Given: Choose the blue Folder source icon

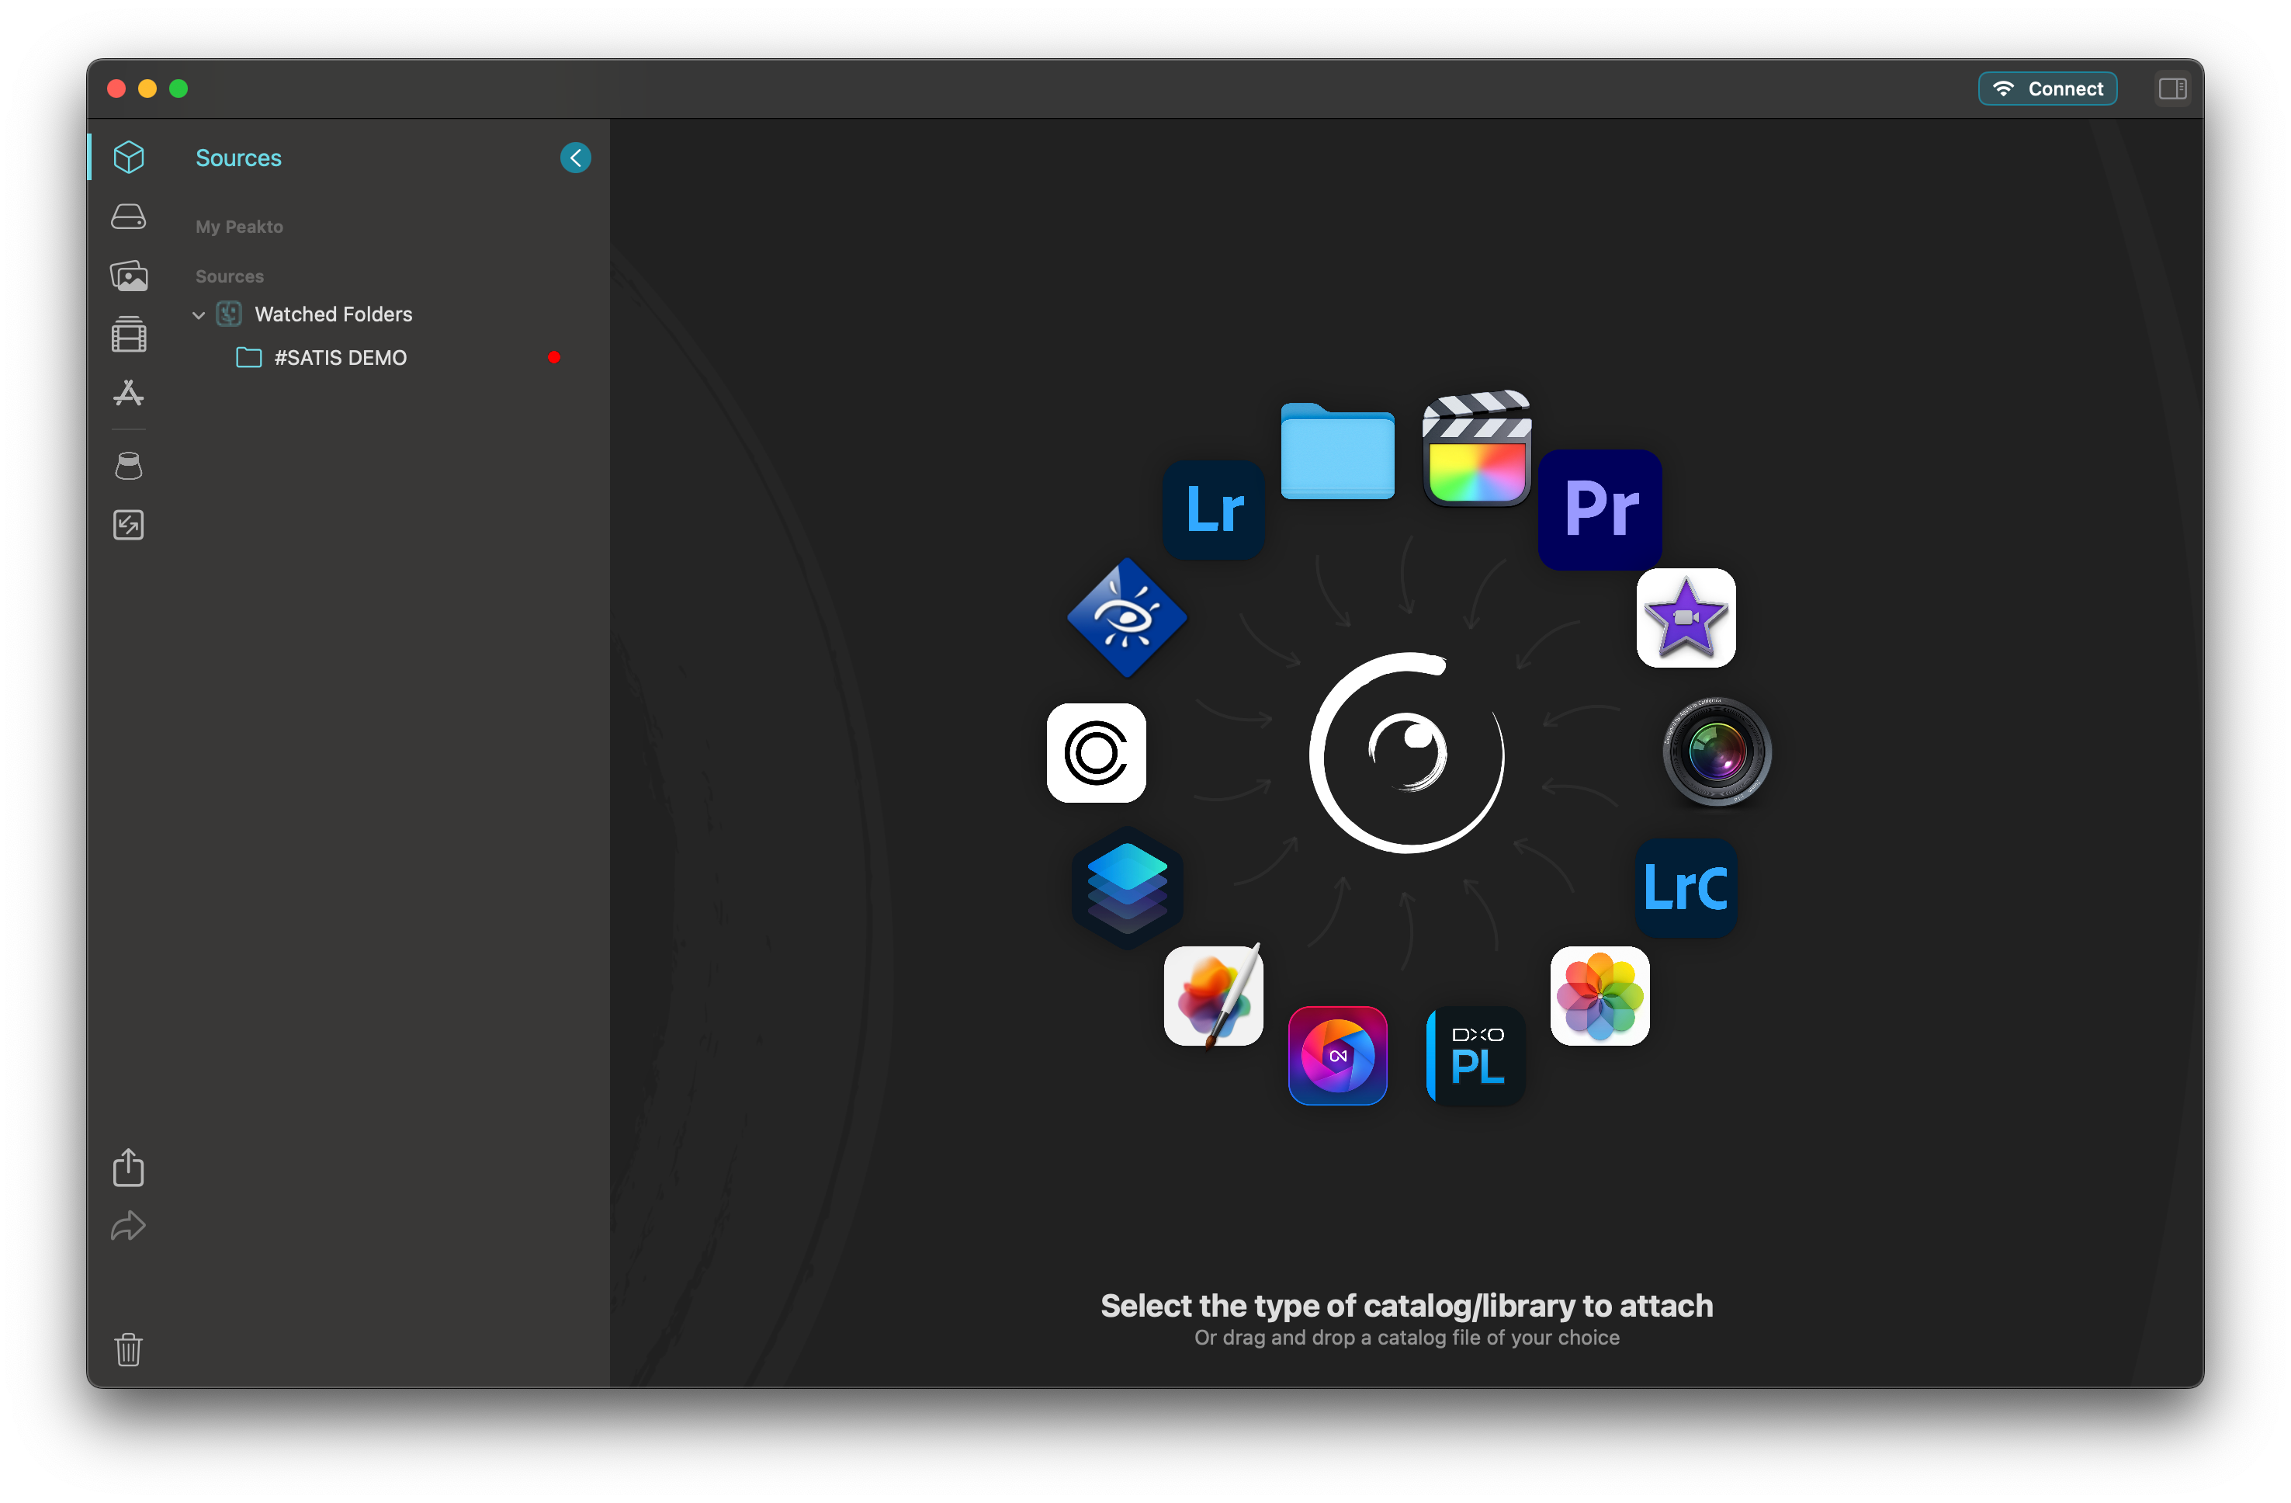Looking at the screenshot, I should tap(1337, 450).
